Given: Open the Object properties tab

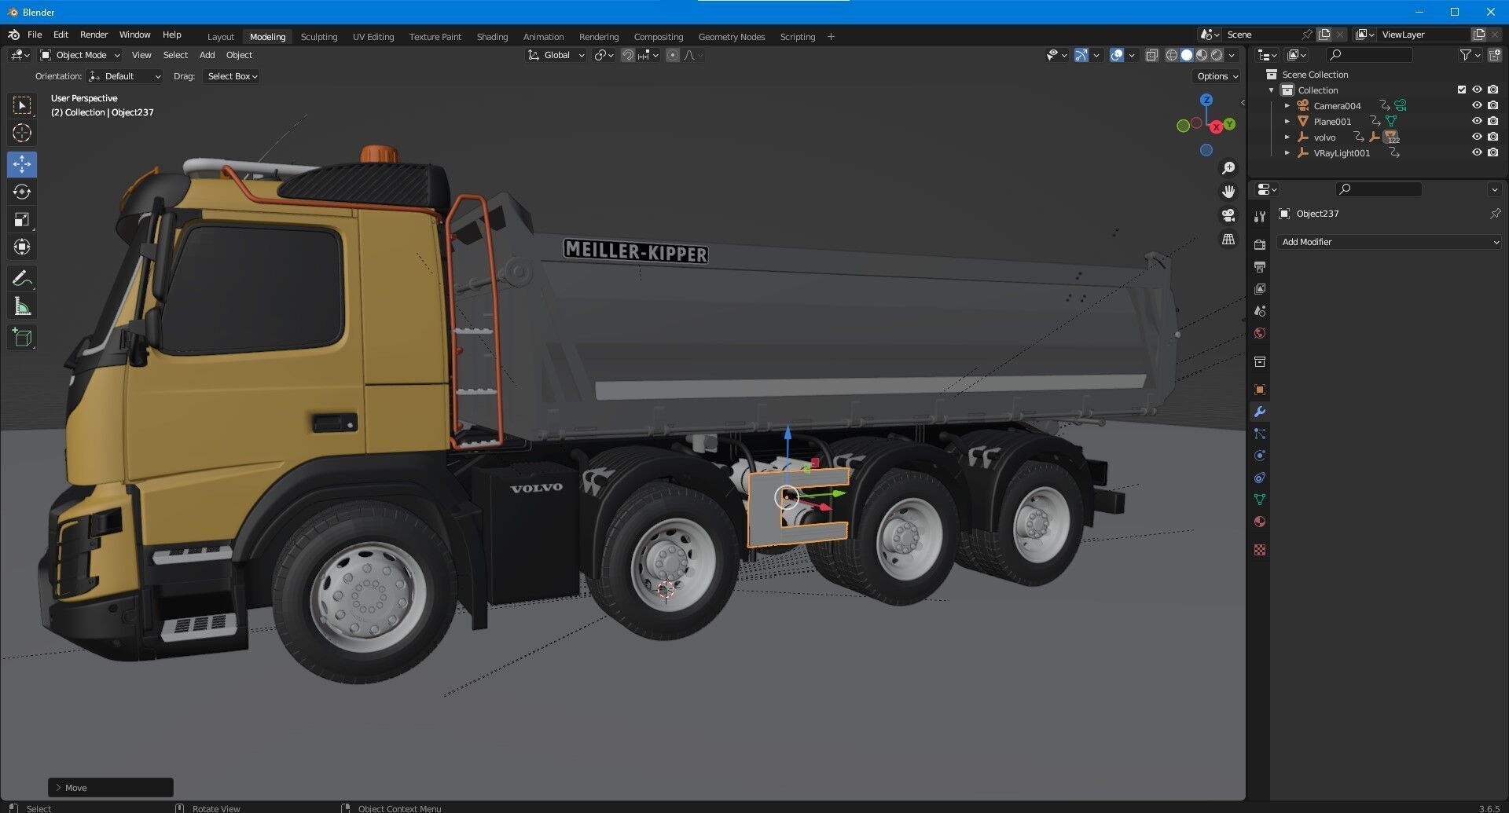Looking at the screenshot, I should click(1260, 390).
